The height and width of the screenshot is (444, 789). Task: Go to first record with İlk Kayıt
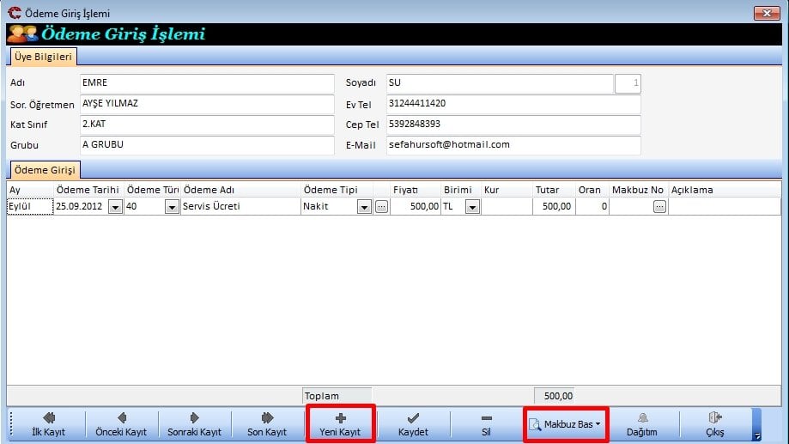(48, 424)
